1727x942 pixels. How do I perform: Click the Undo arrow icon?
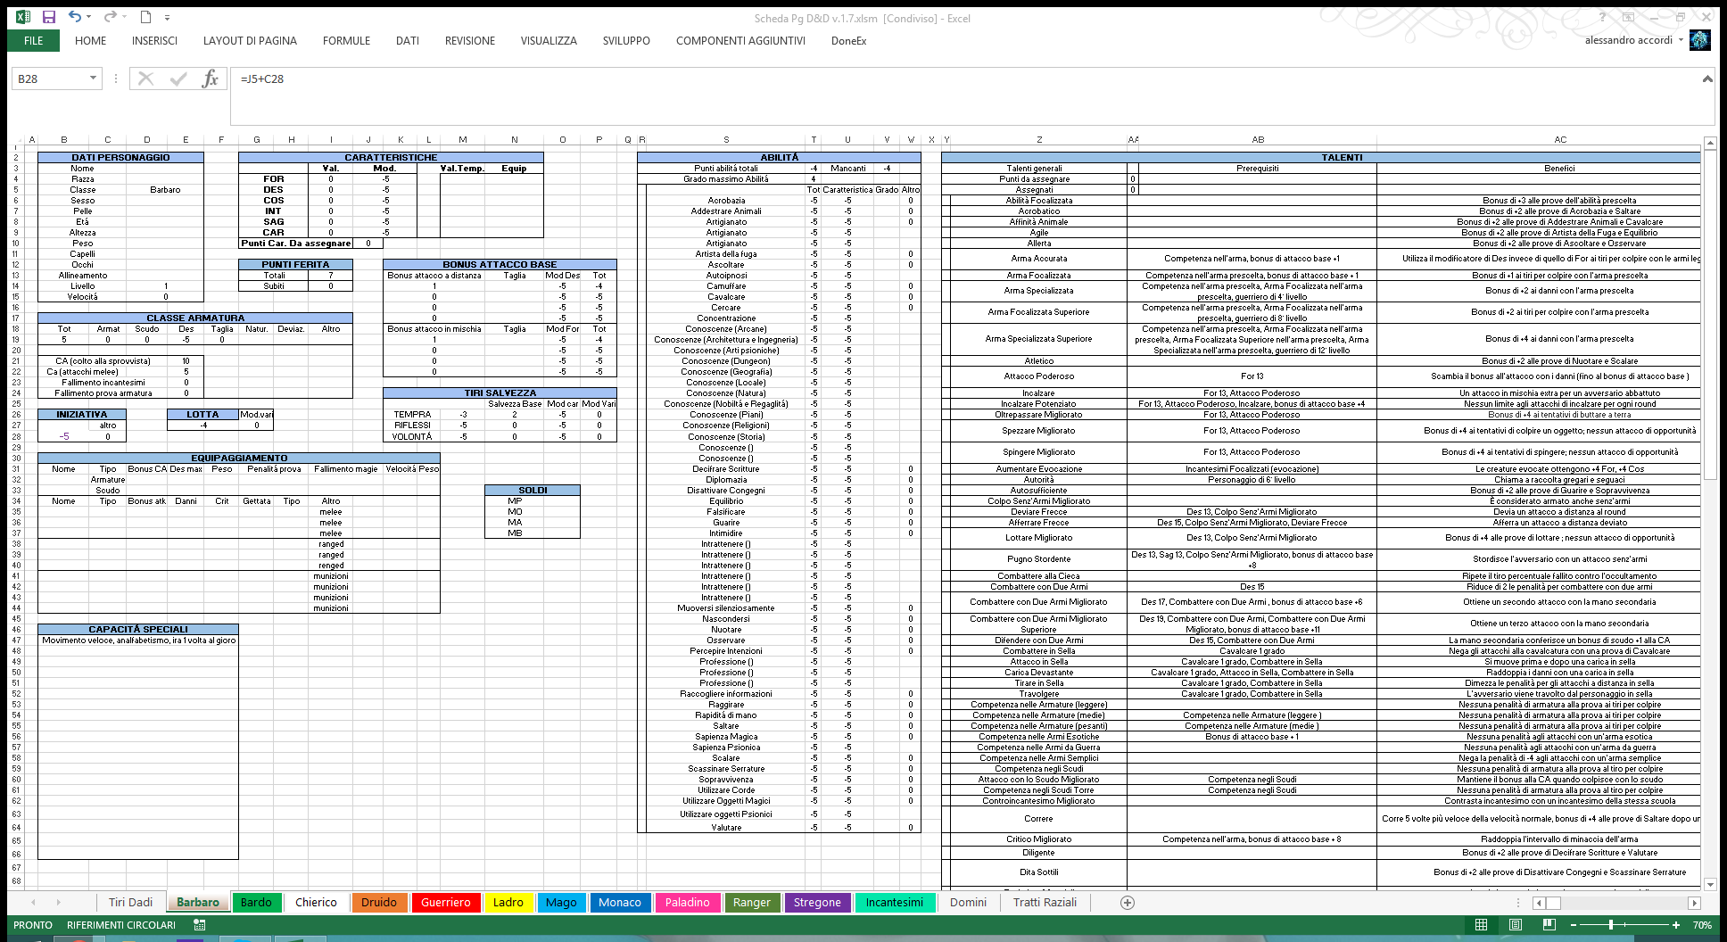pos(75,17)
